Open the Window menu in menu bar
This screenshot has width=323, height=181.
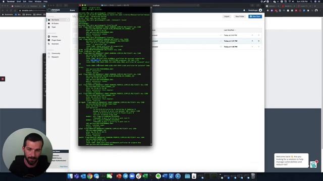38,2
